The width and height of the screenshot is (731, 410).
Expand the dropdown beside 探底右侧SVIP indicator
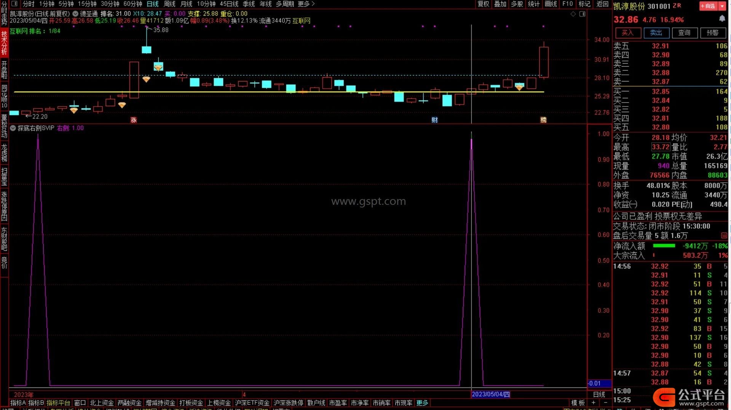point(13,128)
